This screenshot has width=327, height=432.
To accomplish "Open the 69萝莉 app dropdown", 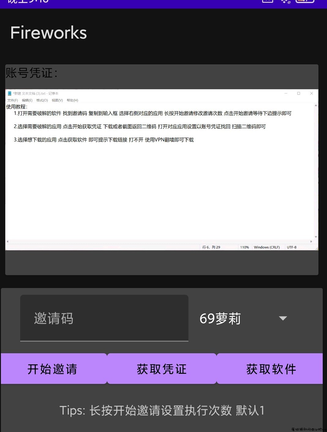I will (243, 318).
